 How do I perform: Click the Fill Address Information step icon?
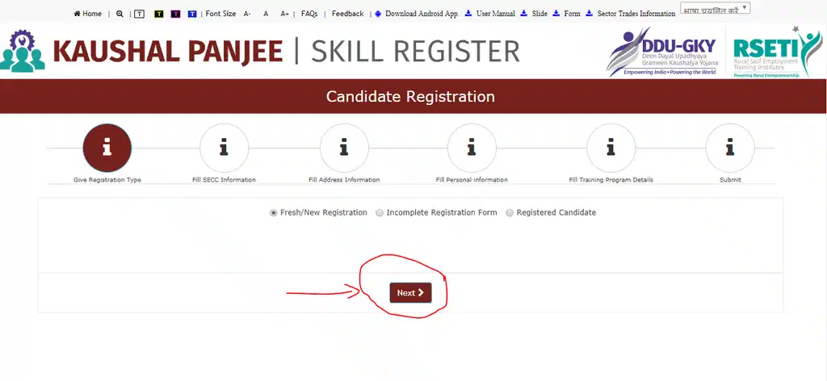tap(344, 148)
